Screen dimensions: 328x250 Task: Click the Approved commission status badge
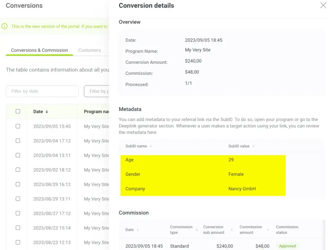click(287, 246)
